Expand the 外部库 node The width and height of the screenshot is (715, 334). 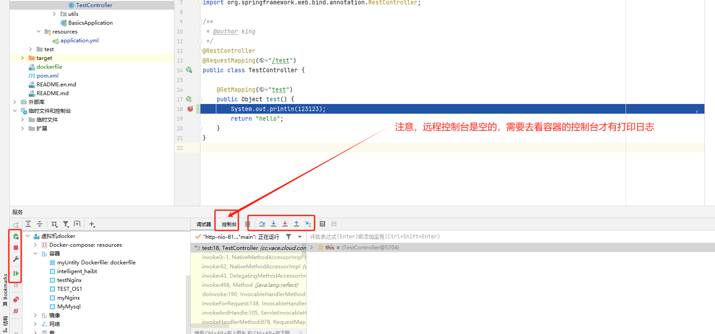coord(15,102)
